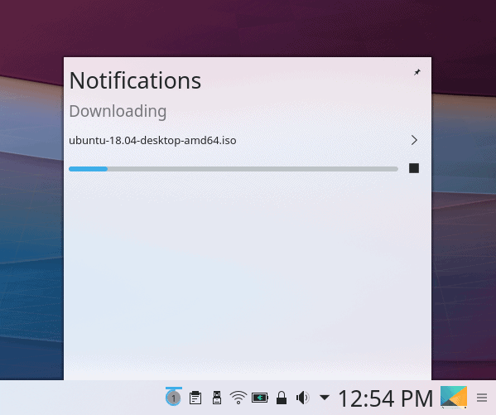The image size is (496, 415).
Task: Expand details for ubuntu-18.04 download
Action: pyautogui.click(x=414, y=140)
